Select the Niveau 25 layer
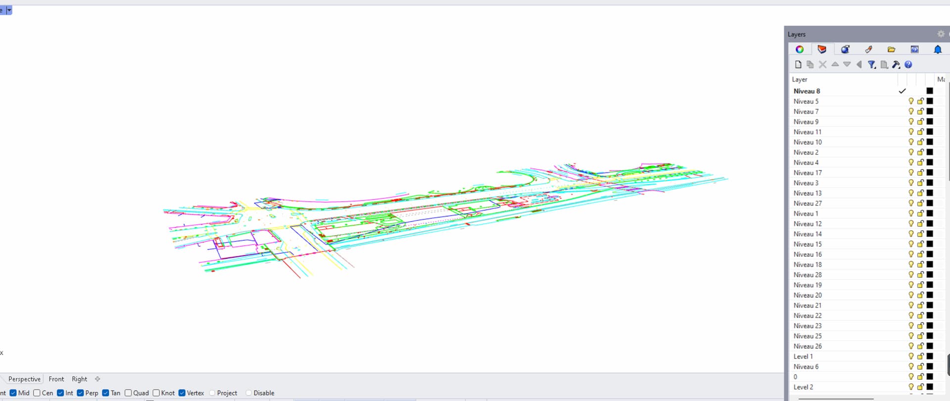The image size is (950, 401). click(807, 336)
